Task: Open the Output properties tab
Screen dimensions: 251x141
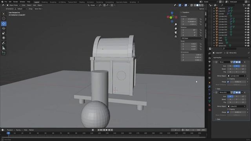Action: [209, 62]
